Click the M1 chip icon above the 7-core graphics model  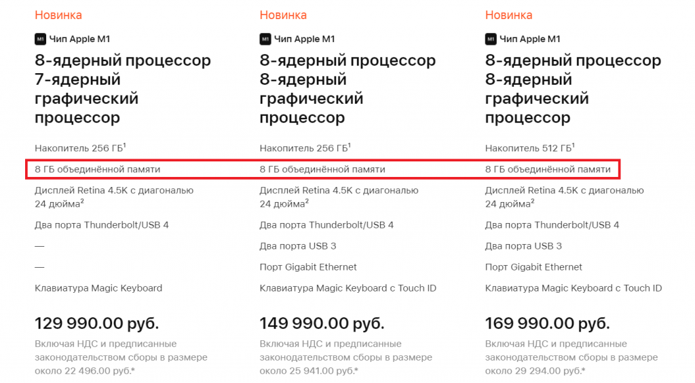click(x=40, y=39)
